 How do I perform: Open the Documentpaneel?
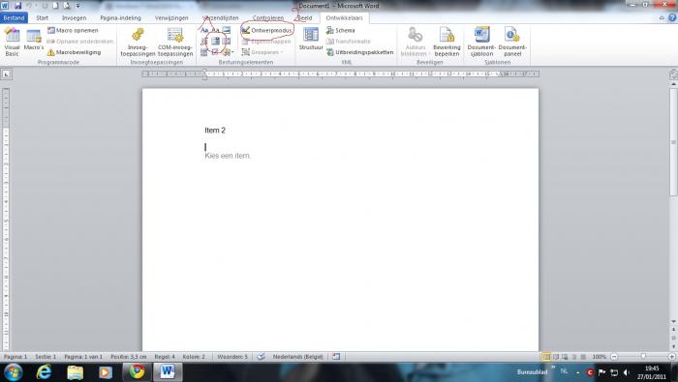coord(512,42)
